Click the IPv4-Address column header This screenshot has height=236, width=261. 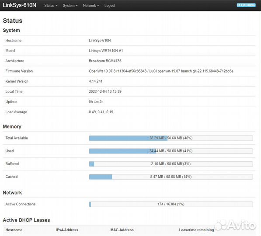pyautogui.click(x=67, y=230)
